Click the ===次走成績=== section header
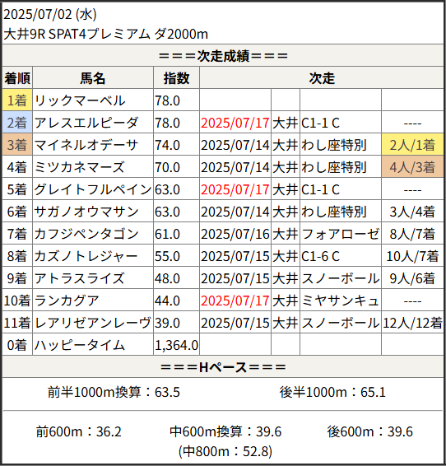 pyautogui.click(x=223, y=56)
